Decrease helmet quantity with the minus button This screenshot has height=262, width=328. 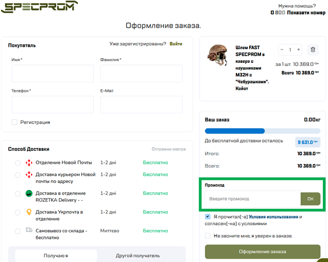point(282,50)
